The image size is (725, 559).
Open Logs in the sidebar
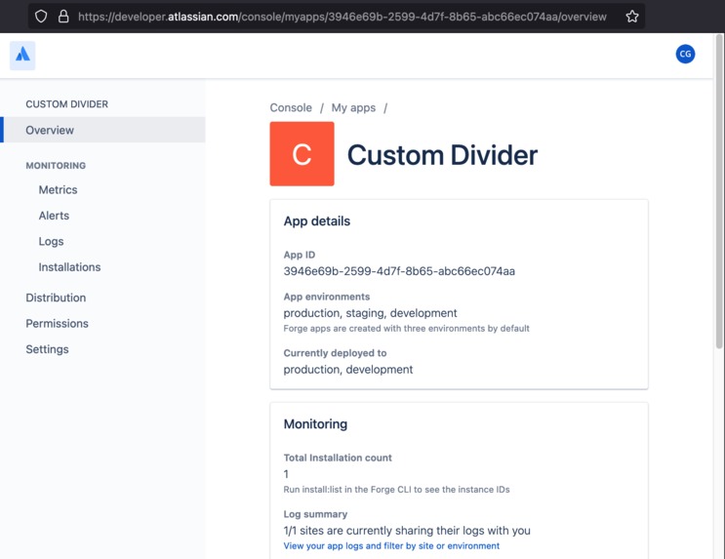point(51,241)
